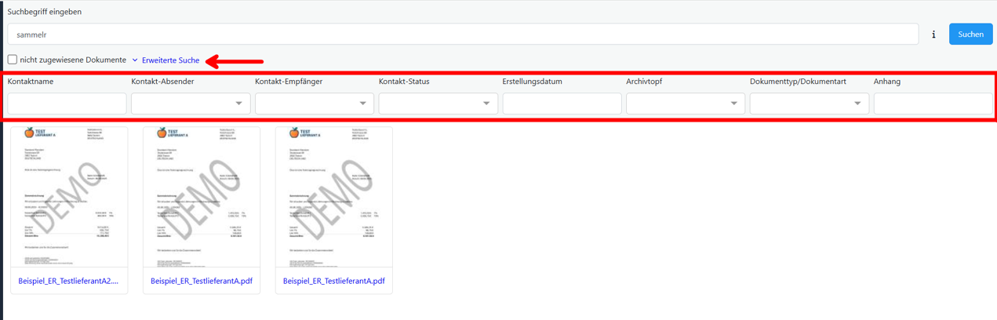Click the search term field containing 'sammelr'
The width and height of the screenshot is (997, 320).
click(463, 35)
